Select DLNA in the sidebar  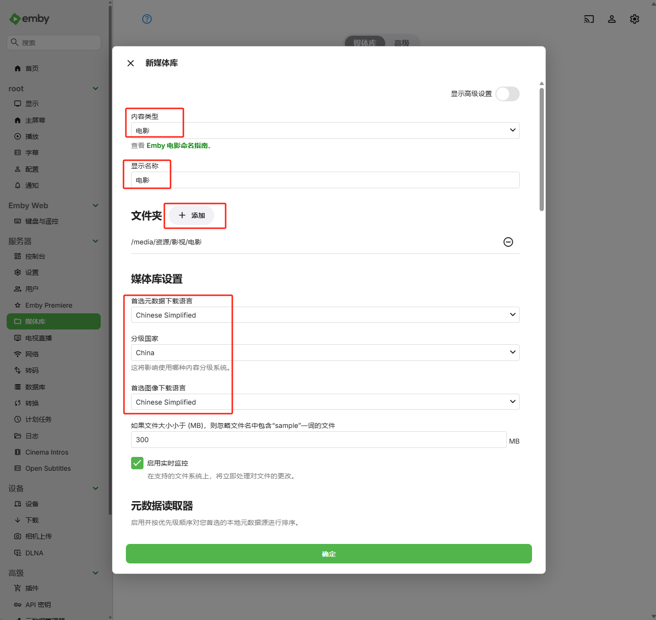(x=34, y=552)
